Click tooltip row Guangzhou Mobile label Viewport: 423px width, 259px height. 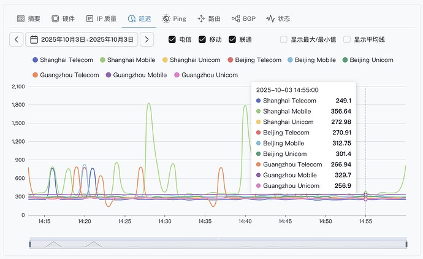290,175
